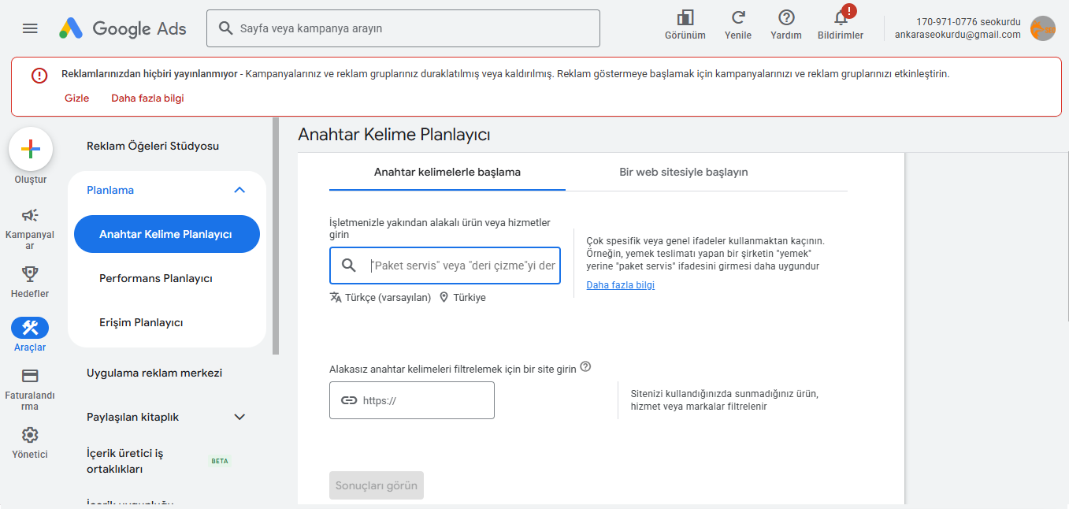The height and width of the screenshot is (509, 1069).
Task: Open the Oluştur (Create) plus icon
Action: pos(30,148)
